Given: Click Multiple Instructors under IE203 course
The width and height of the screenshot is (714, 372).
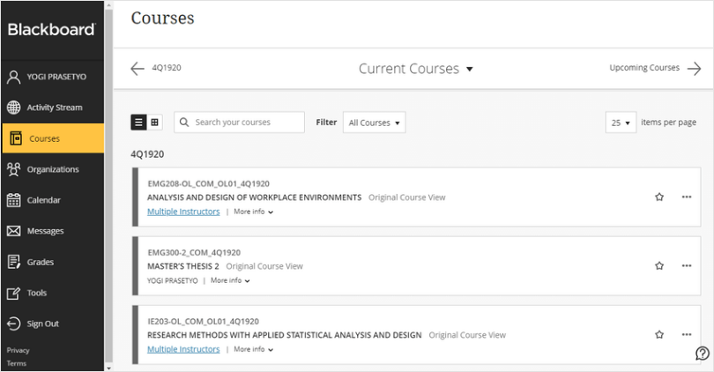Looking at the screenshot, I should pyautogui.click(x=183, y=349).
